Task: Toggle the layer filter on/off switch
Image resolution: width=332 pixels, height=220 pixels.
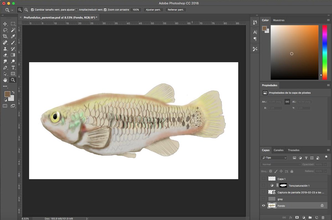Action: click(326, 158)
